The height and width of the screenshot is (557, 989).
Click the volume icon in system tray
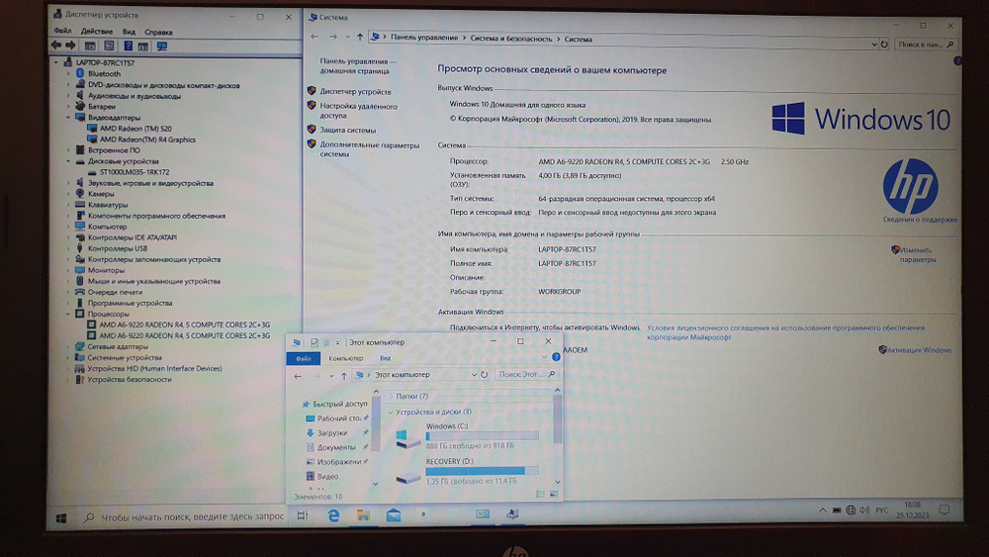point(864,510)
